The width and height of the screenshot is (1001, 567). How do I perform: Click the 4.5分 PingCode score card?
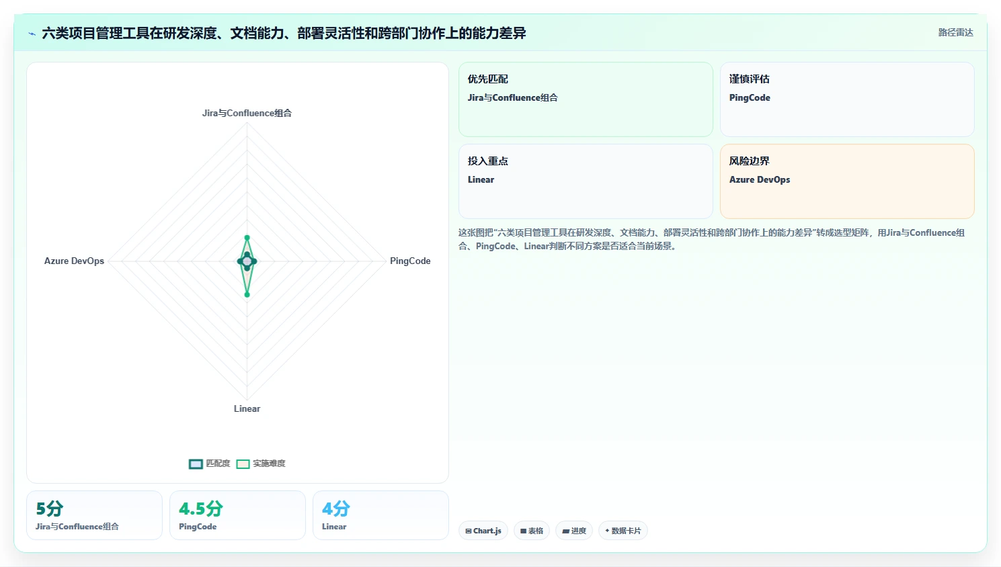coord(237,515)
